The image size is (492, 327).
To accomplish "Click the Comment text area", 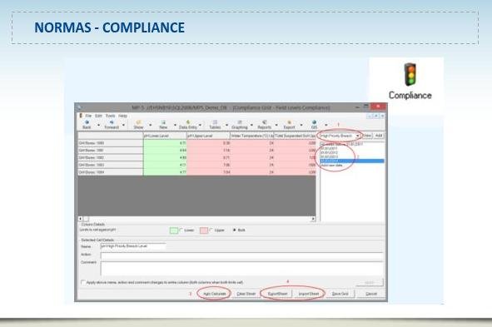I will click(241, 269).
